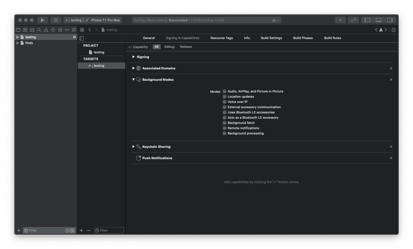Expand the Keychain Sharing section

[133, 147]
